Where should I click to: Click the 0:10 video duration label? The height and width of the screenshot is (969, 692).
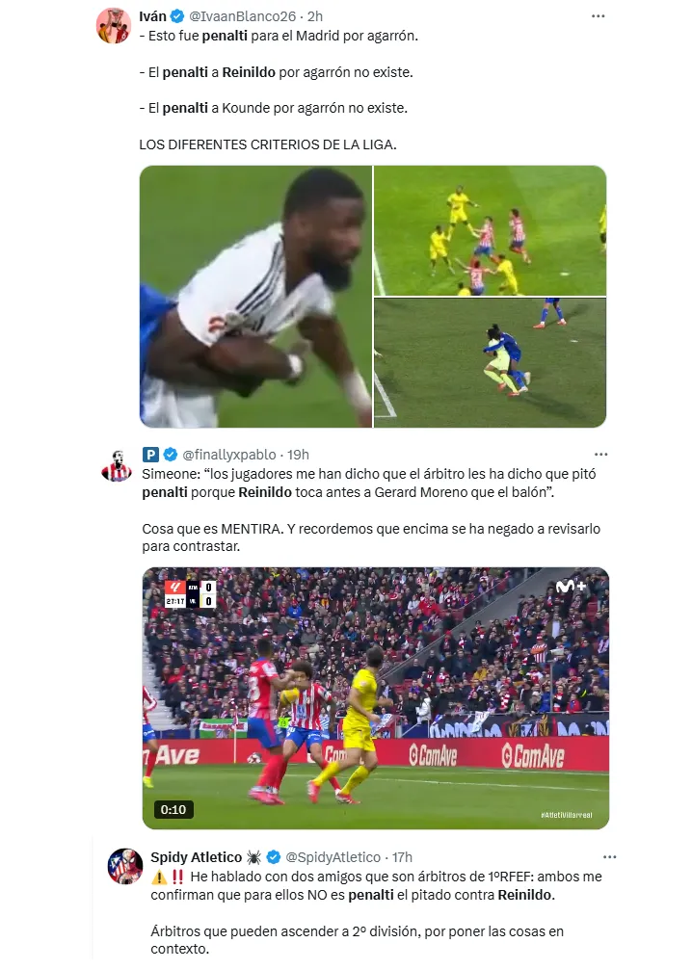[x=173, y=809]
